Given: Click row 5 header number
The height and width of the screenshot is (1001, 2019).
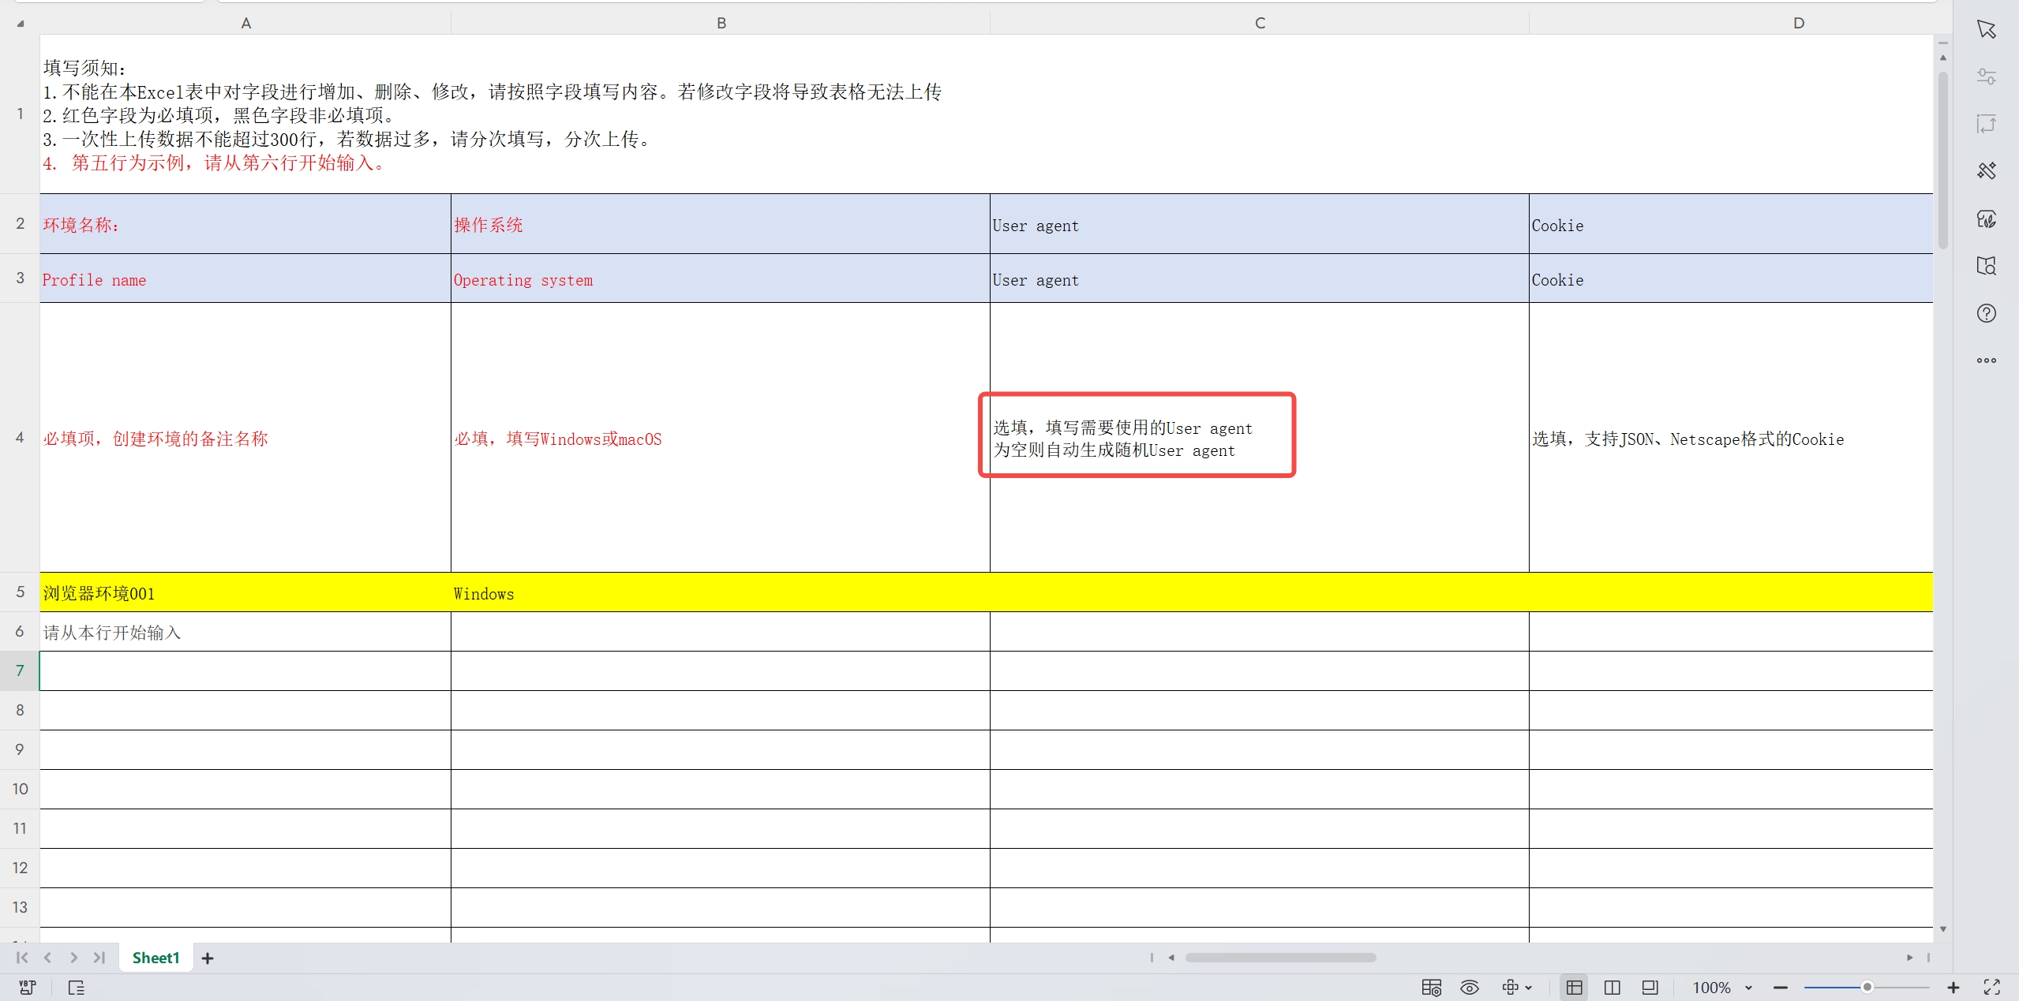Looking at the screenshot, I should point(20,592).
